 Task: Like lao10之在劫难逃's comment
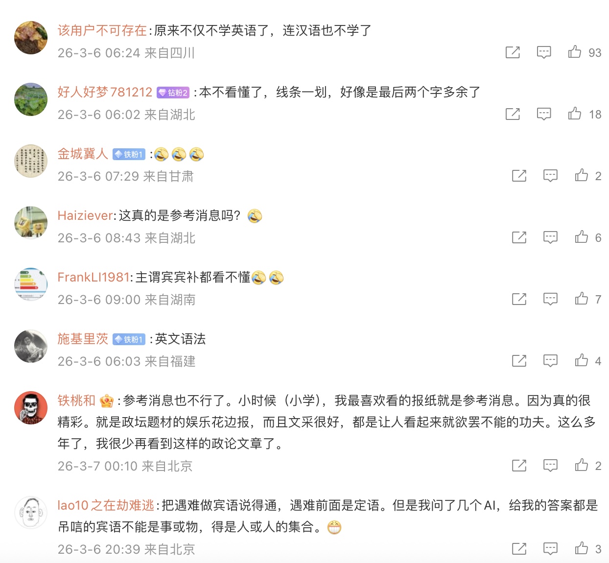(582, 548)
